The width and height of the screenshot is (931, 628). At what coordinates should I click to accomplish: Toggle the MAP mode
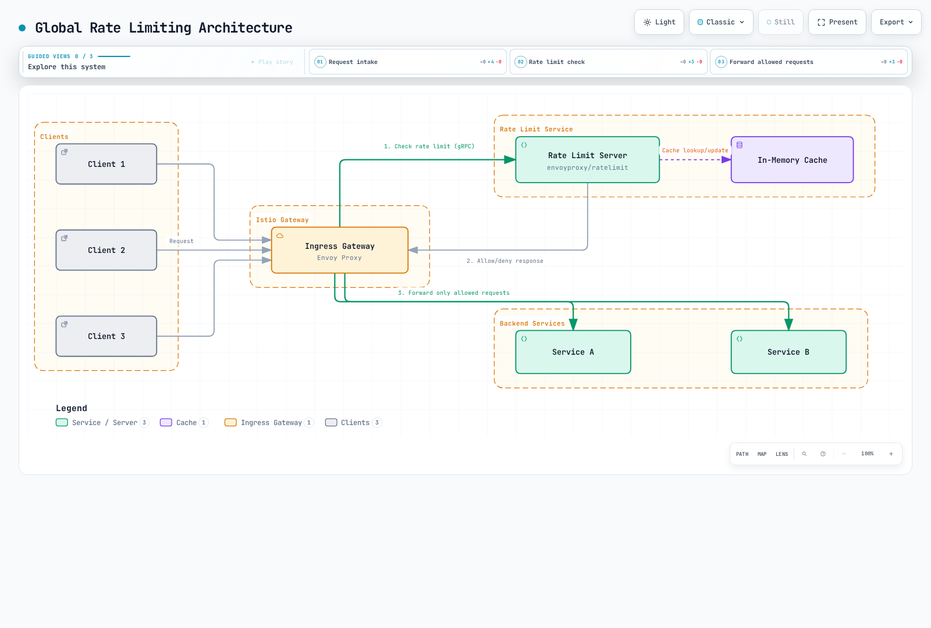(762, 454)
